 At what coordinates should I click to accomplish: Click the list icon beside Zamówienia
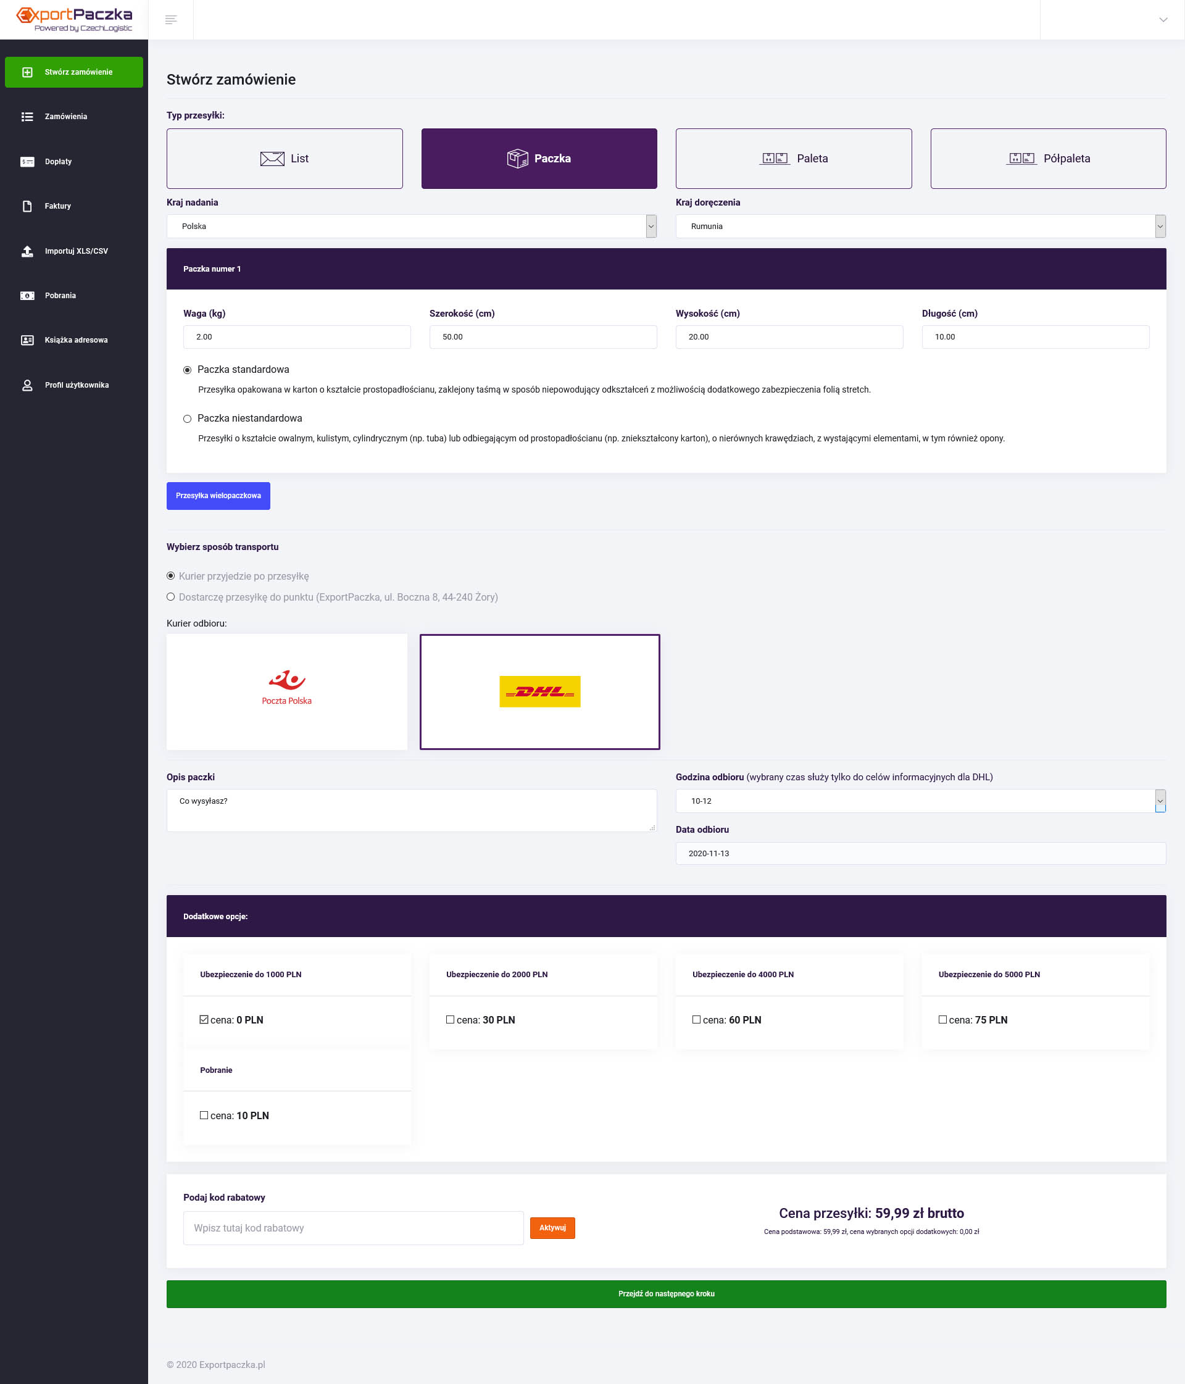pyautogui.click(x=27, y=117)
